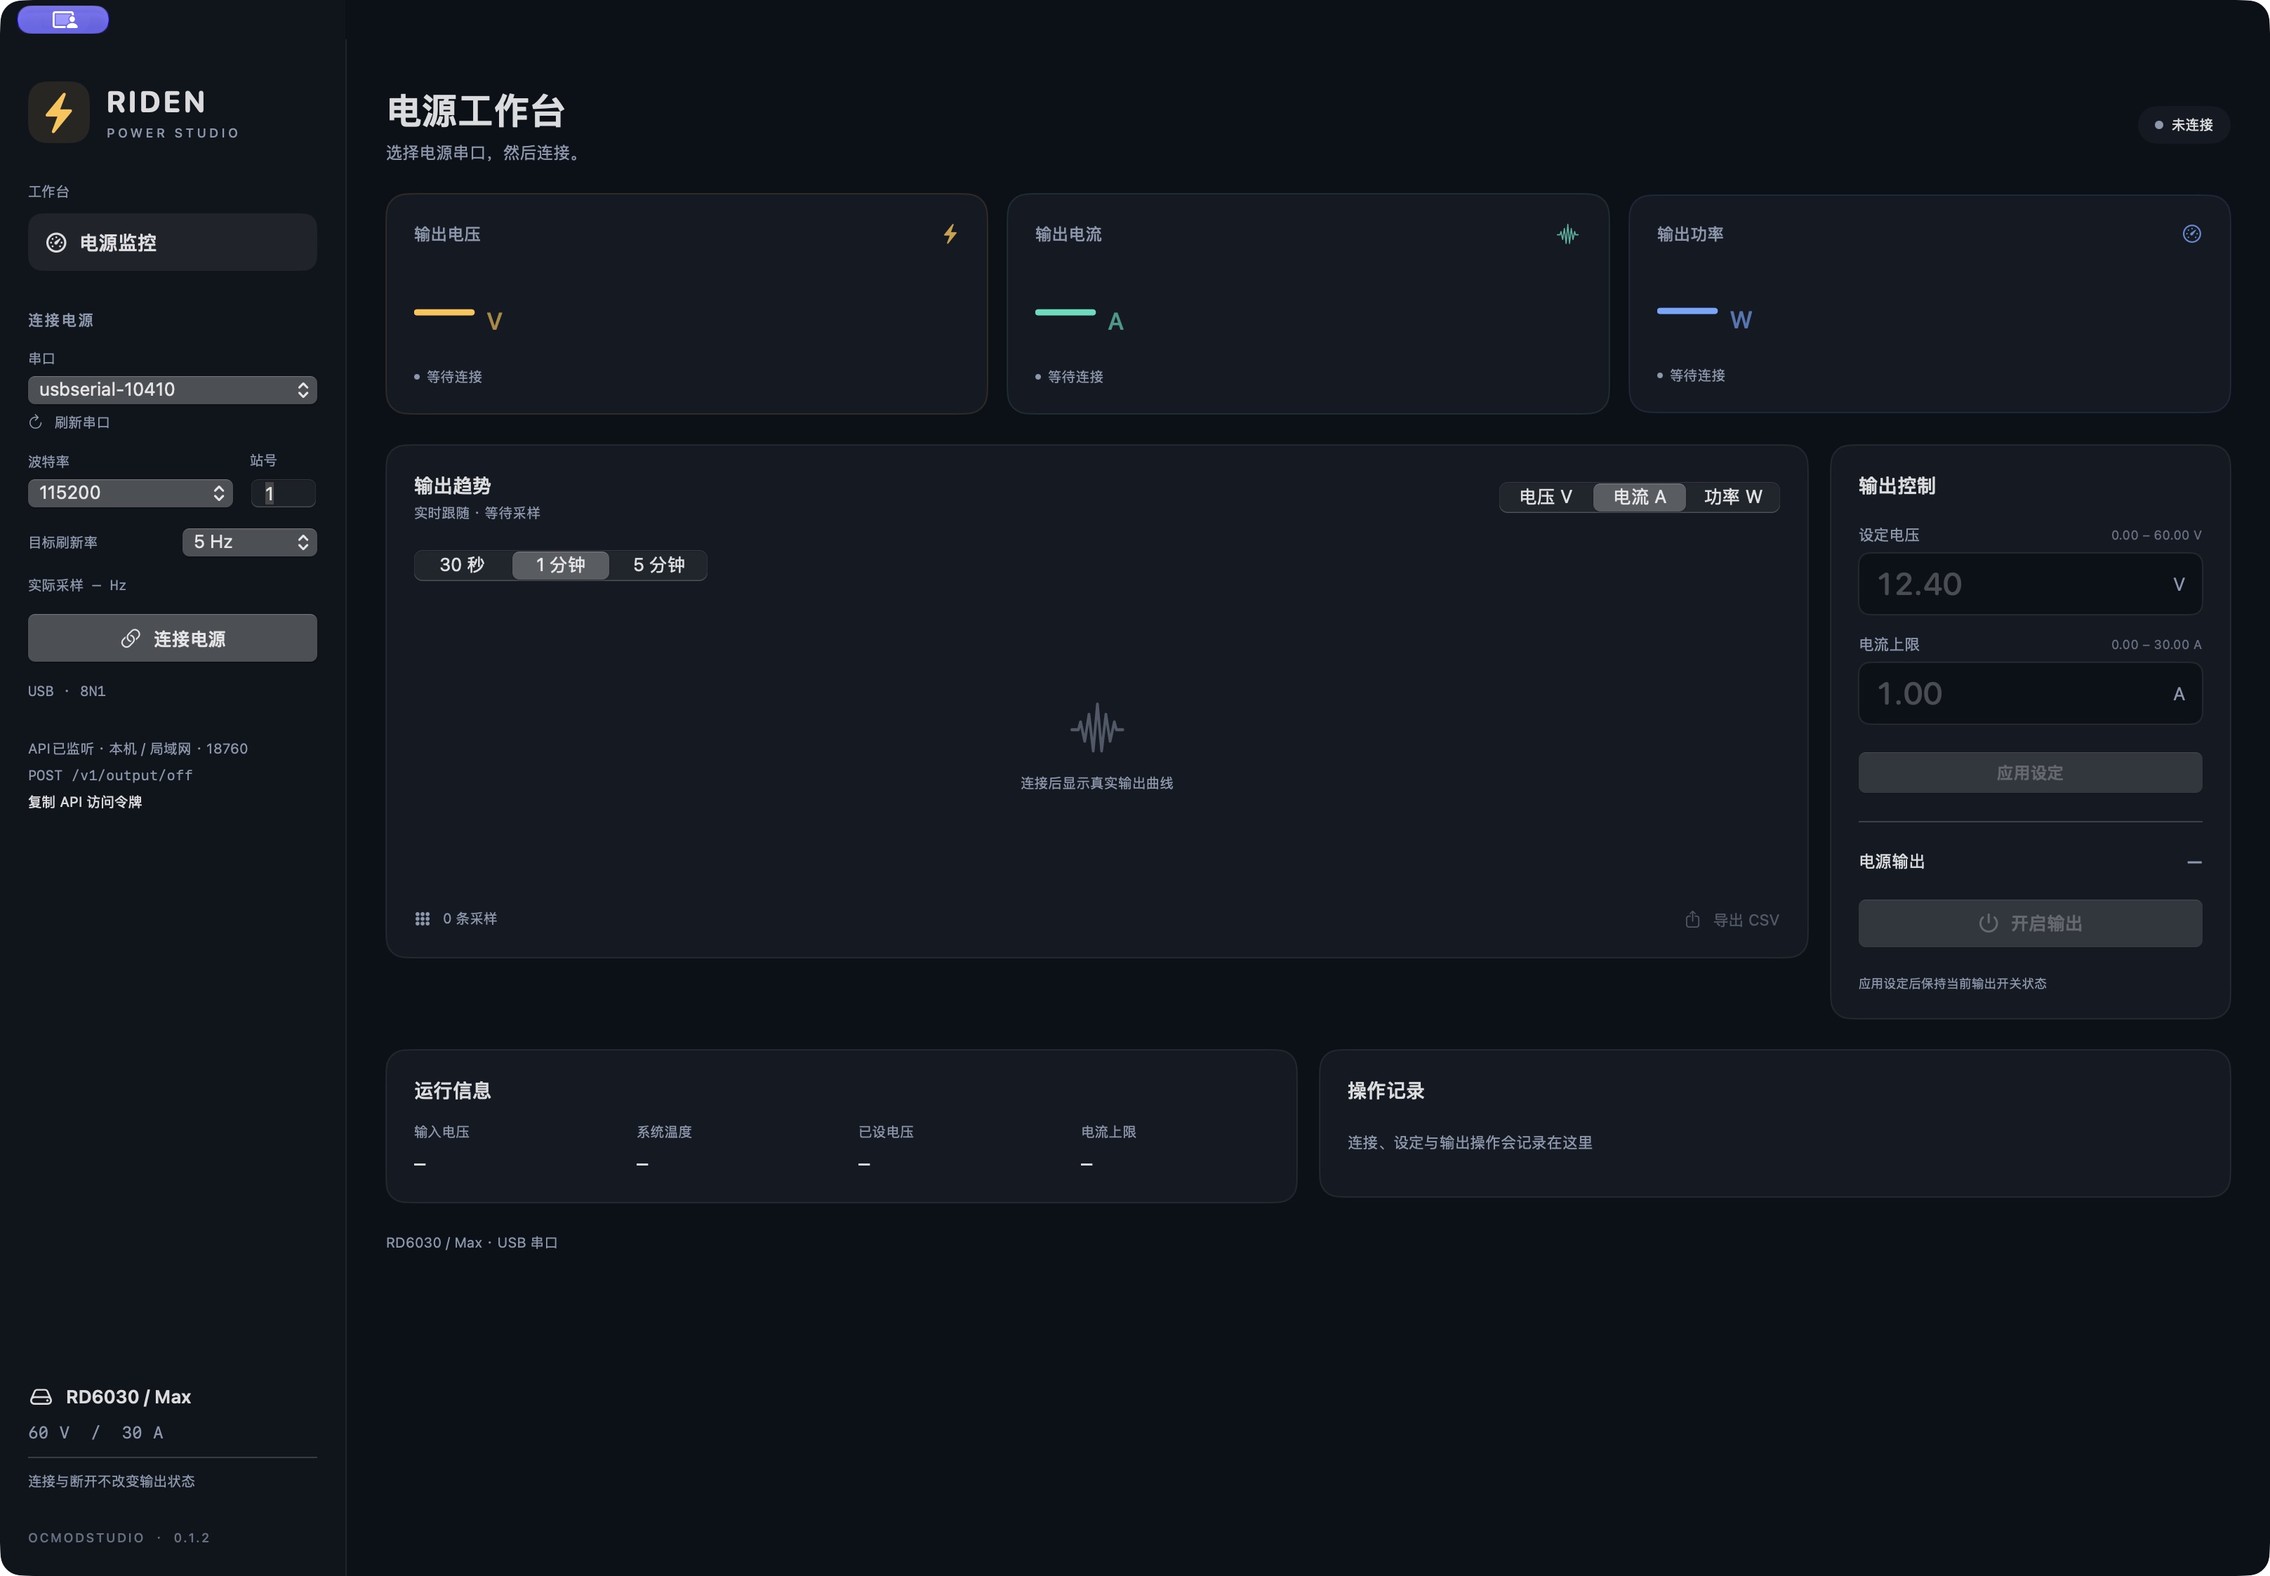
Task: Click the purple screen-share icon at top
Action: pos(63,19)
